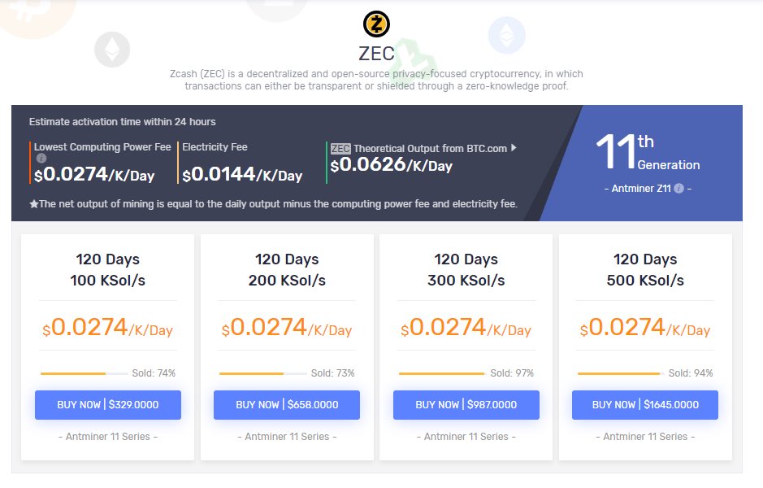Click the orange price on the 300 KSol/s card

point(466,327)
